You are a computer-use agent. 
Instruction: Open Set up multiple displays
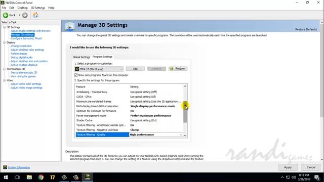click(24, 65)
